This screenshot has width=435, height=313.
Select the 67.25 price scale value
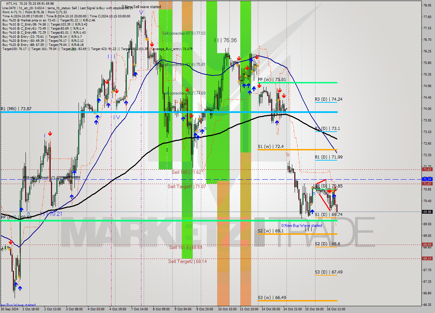427,282
